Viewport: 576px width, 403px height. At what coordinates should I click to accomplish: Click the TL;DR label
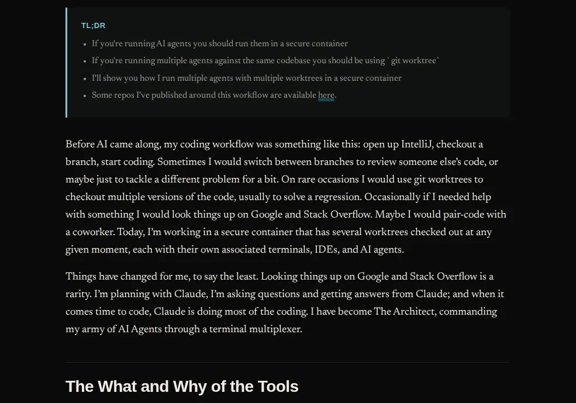point(93,26)
